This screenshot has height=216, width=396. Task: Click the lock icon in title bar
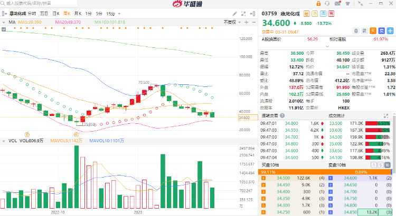pos(318,4)
